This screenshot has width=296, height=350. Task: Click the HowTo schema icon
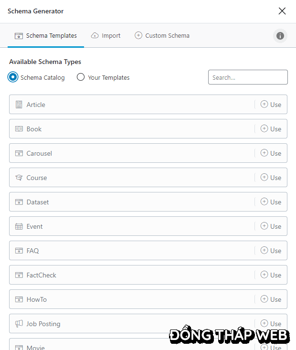click(x=19, y=299)
